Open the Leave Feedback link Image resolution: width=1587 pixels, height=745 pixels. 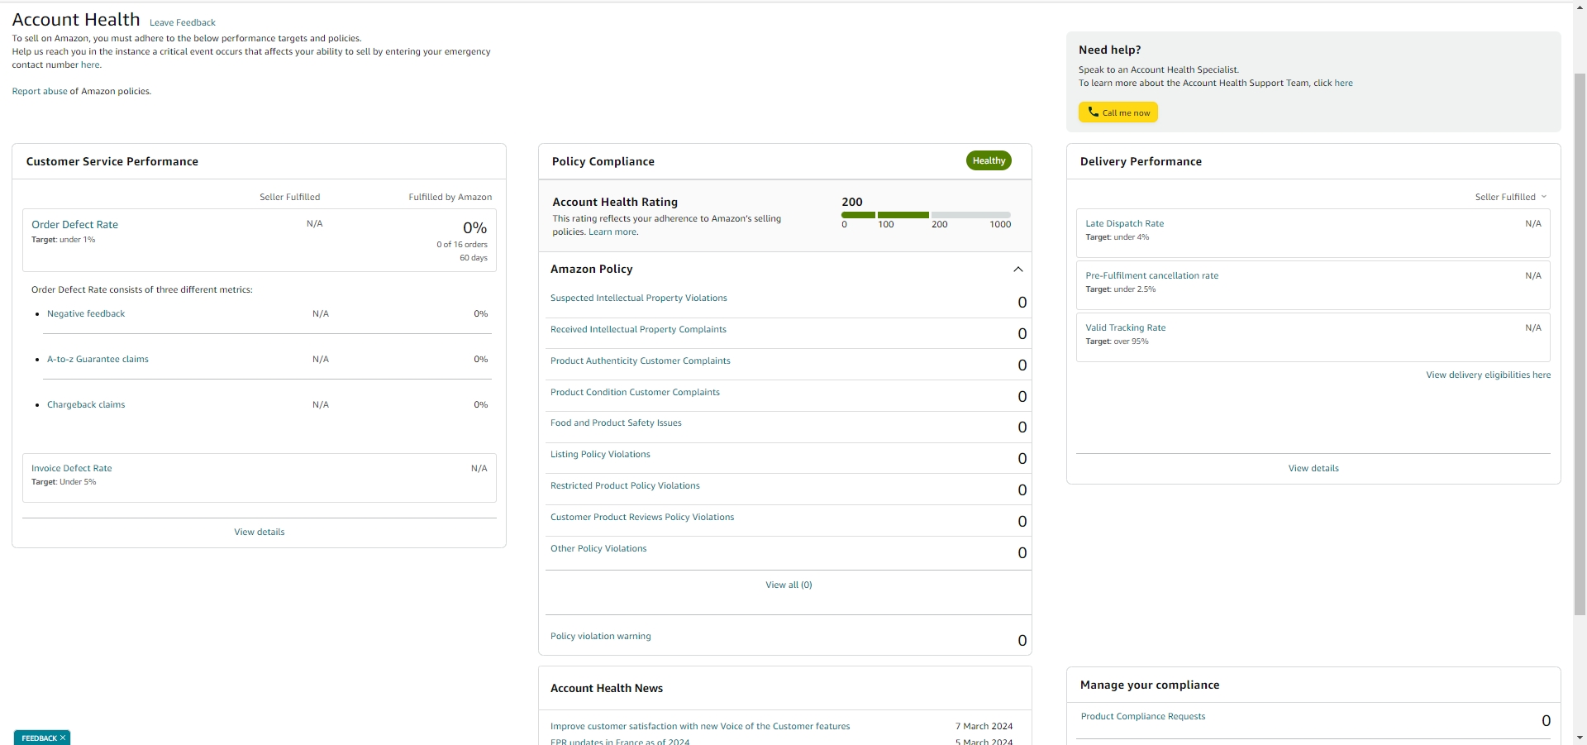[183, 22]
